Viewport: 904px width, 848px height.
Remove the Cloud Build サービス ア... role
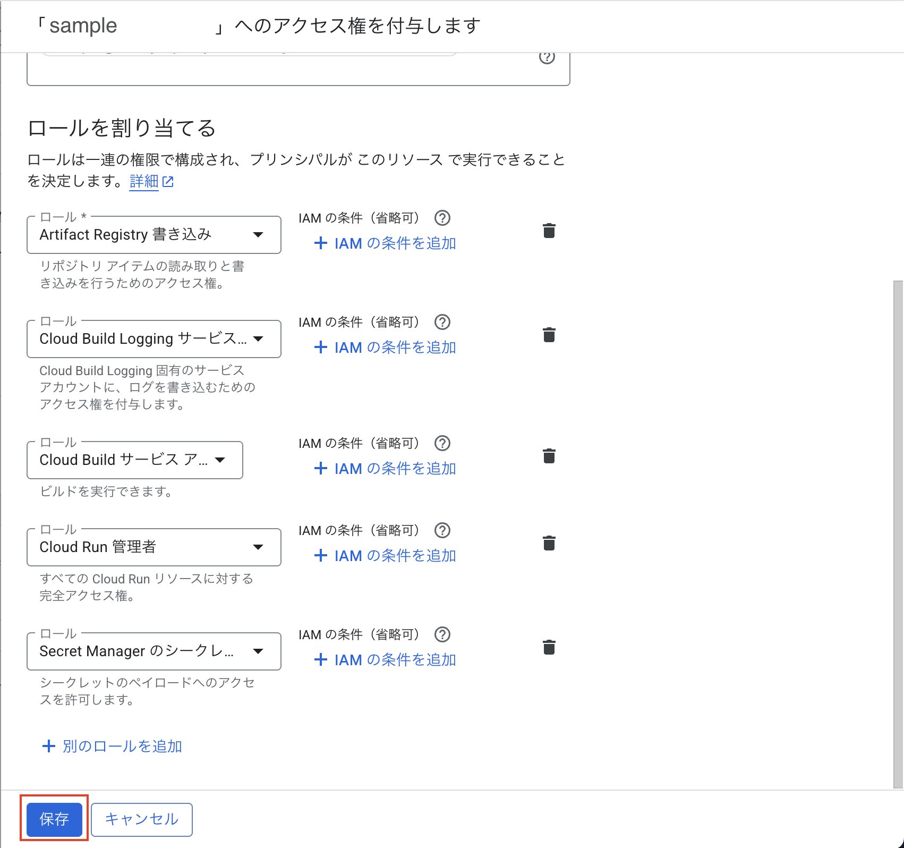pyautogui.click(x=549, y=456)
